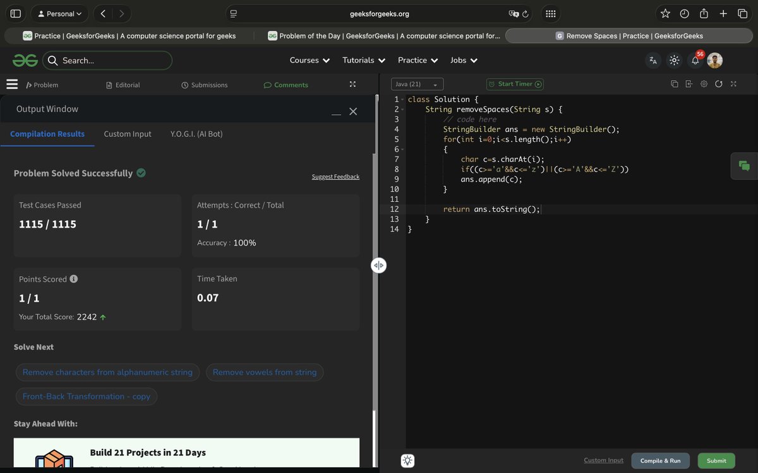Viewport: 758px width, 473px height.
Task: Switch to the Submissions tab
Action: [x=205, y=85]
